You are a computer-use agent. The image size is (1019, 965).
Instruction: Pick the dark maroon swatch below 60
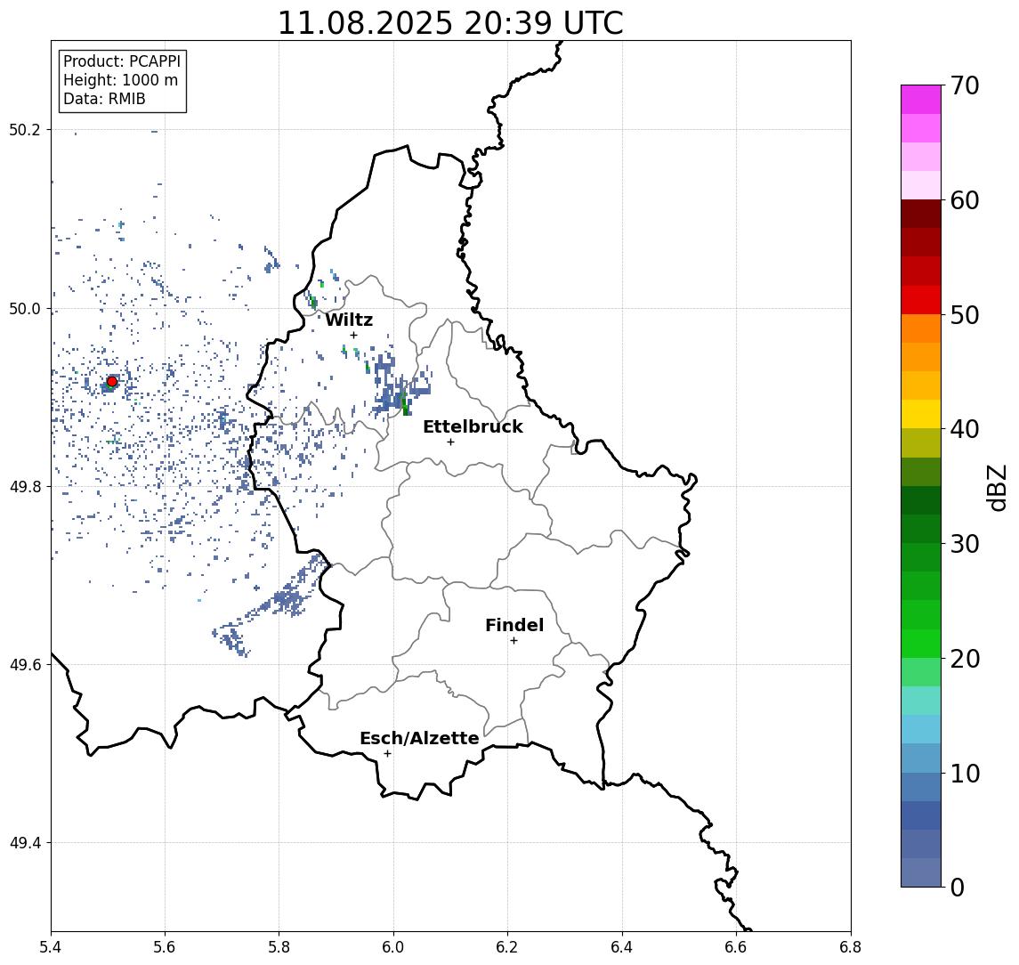pos(921,214)
